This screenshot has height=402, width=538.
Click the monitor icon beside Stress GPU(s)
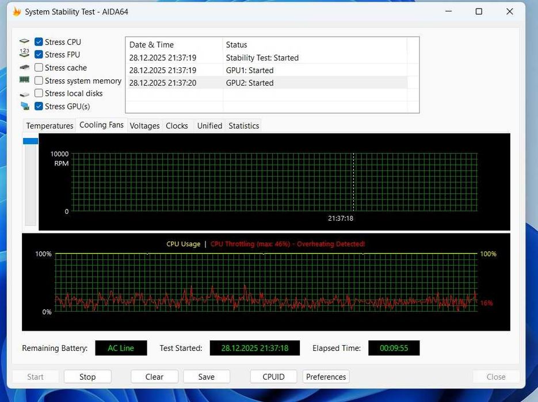point(25,106)
